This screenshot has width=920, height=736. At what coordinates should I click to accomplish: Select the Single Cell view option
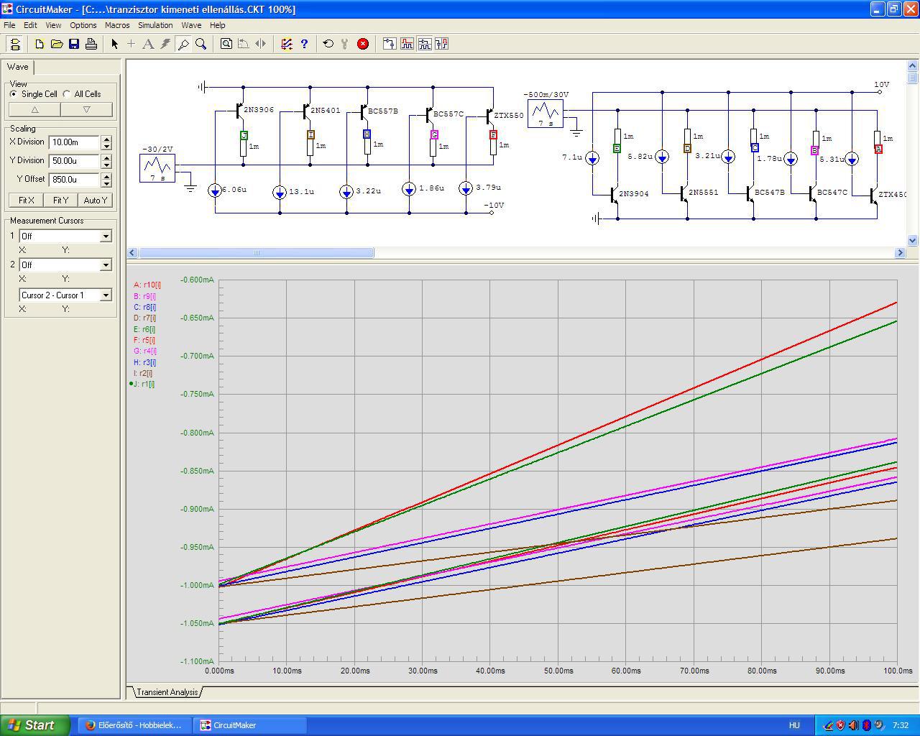14,94
